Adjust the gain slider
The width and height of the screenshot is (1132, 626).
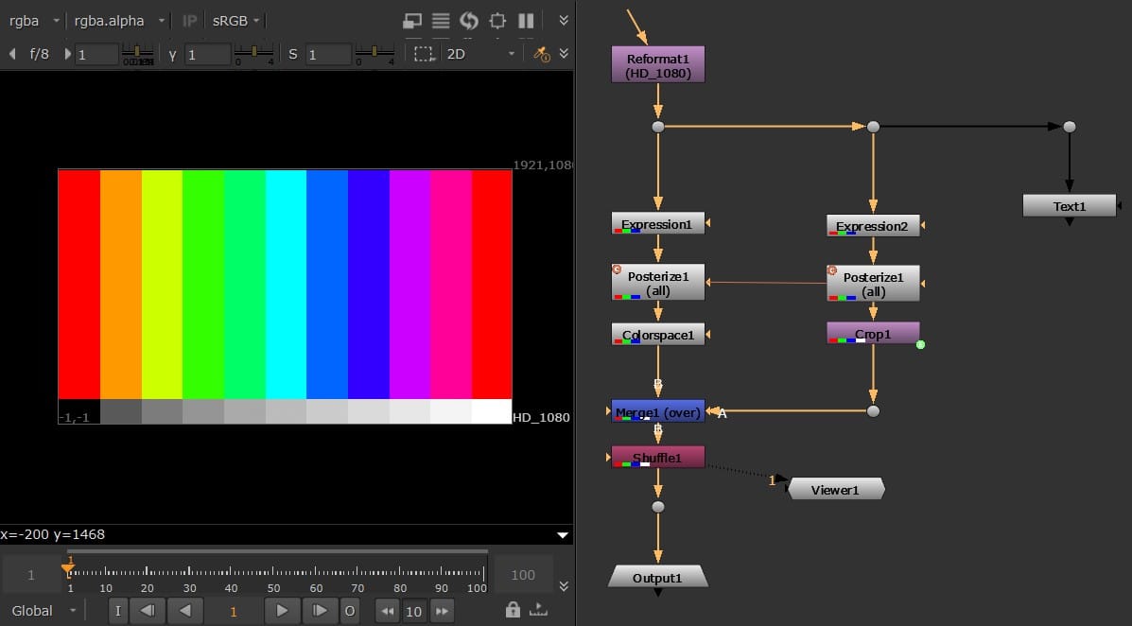click(x=137, y=53)
